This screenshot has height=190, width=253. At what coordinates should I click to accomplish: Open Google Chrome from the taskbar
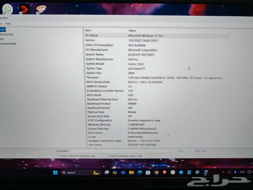click(156, 173)
